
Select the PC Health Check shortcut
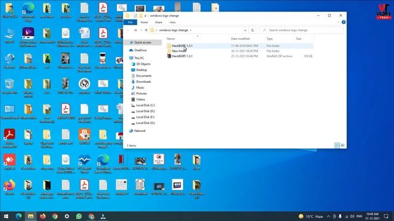(x=84, y=164)
